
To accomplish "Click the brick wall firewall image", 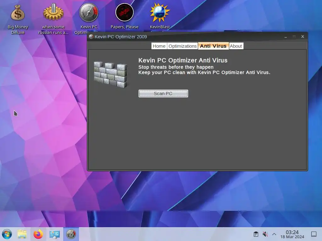I will [x=110, y=74].
